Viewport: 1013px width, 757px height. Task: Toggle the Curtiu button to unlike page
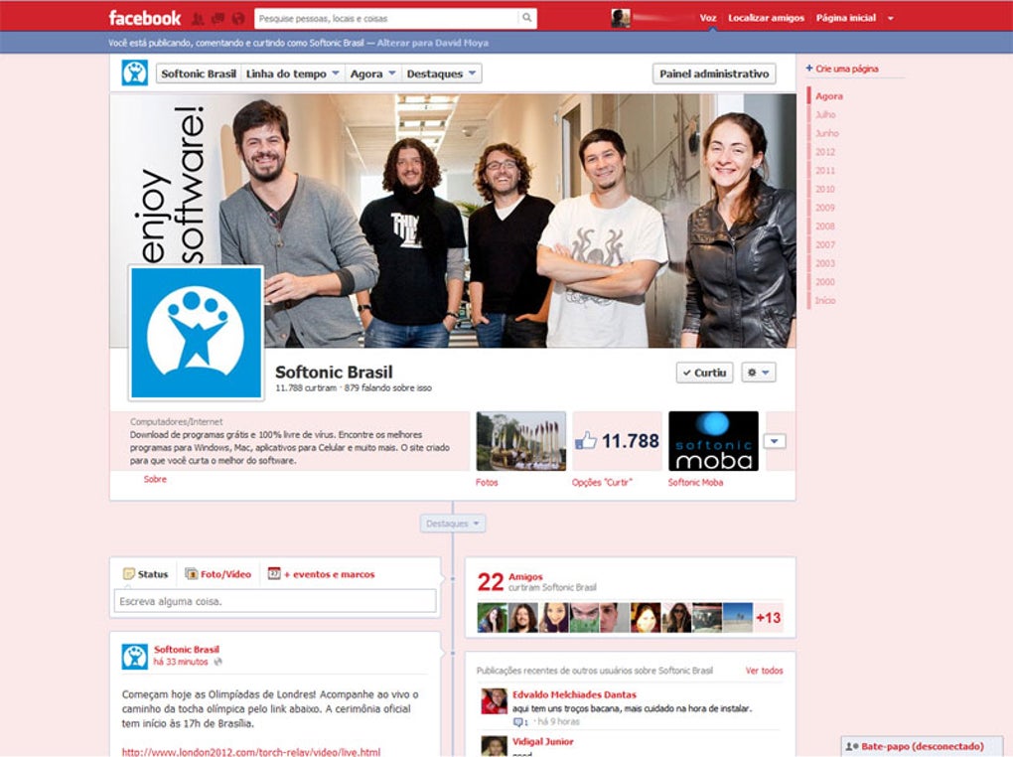coord(703,373)
